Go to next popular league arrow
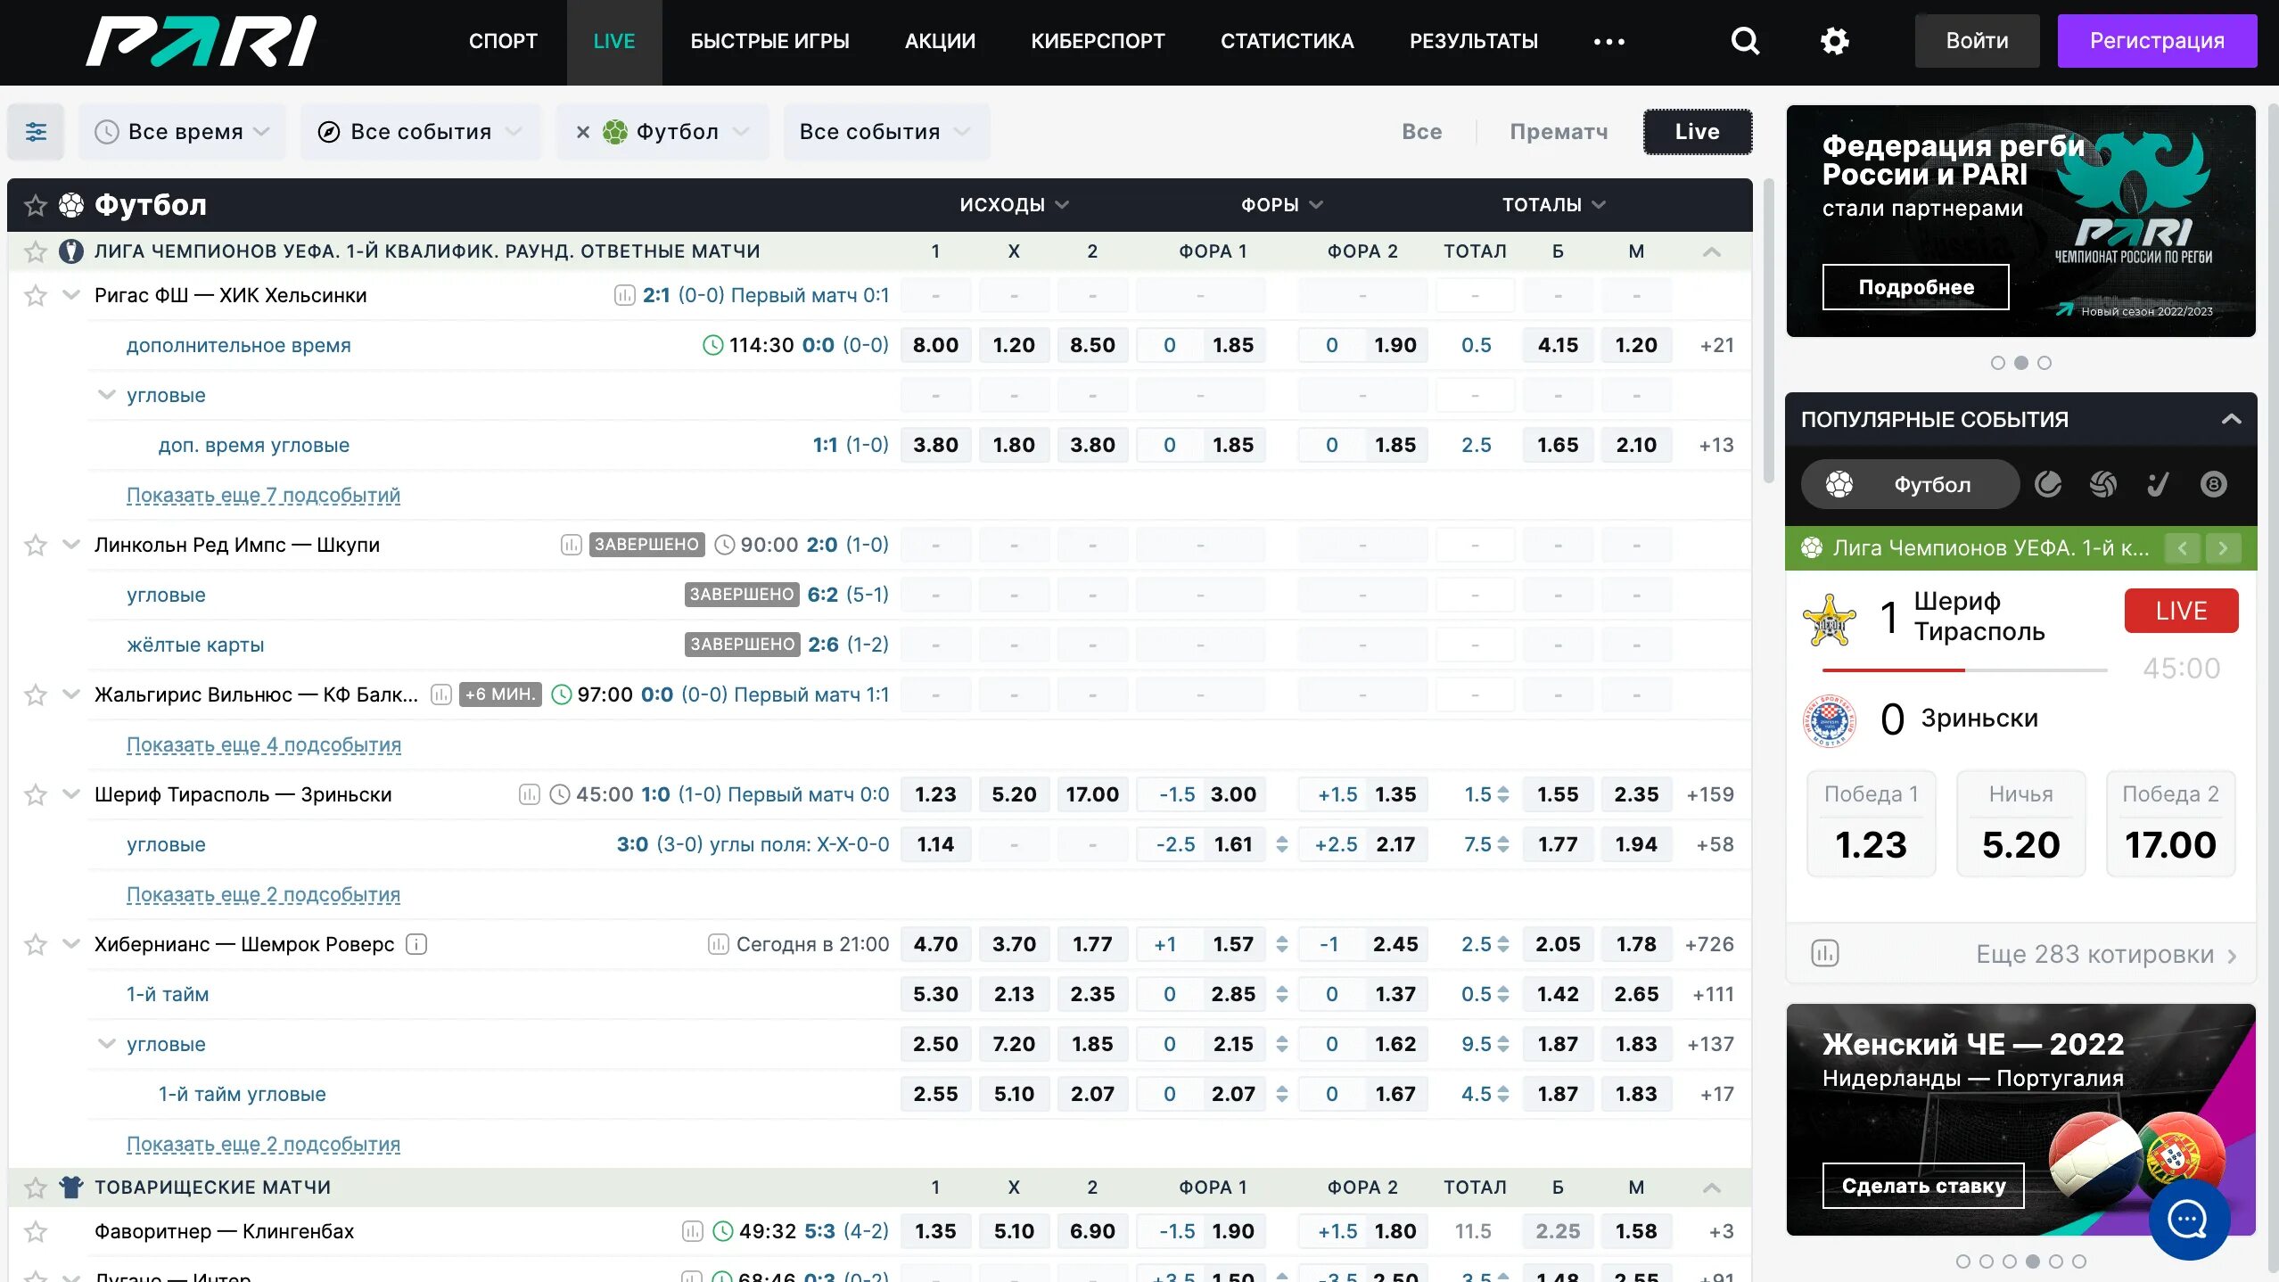This screenshot has width=2279, height=1282. (x=2223, y=548)
